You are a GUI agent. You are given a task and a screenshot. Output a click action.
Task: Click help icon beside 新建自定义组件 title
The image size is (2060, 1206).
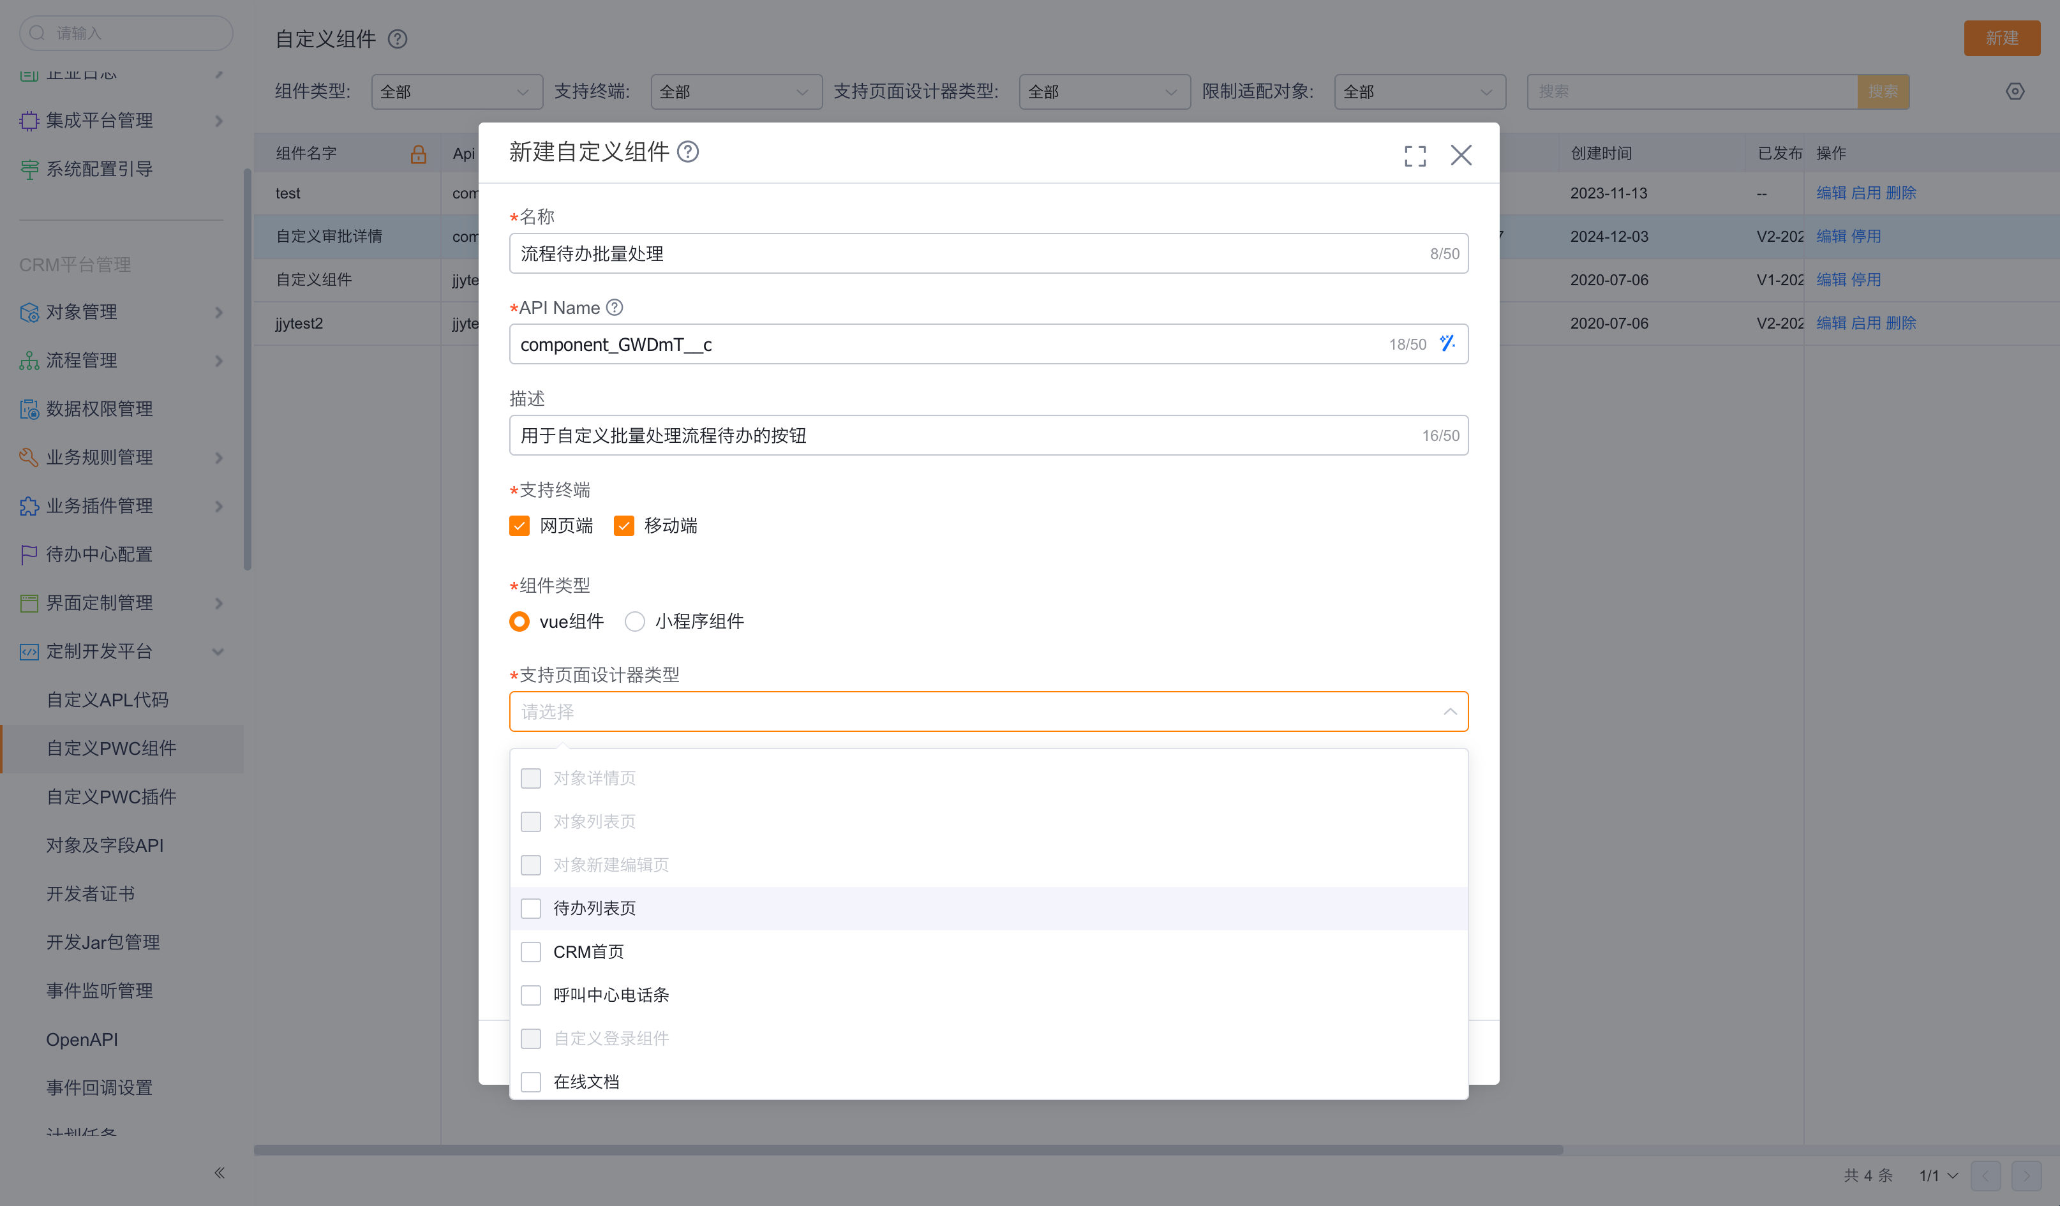pos(689,152)
